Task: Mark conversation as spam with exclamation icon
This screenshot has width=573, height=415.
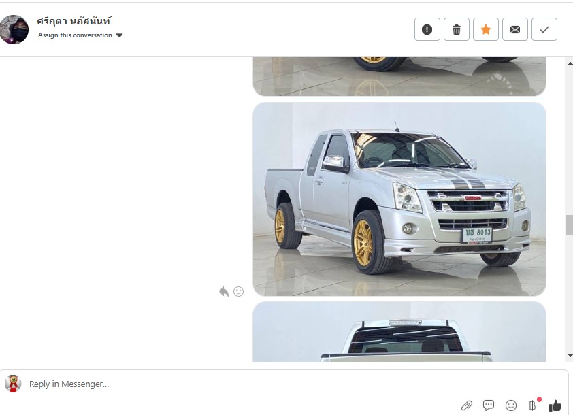Action: coord(427,29)
